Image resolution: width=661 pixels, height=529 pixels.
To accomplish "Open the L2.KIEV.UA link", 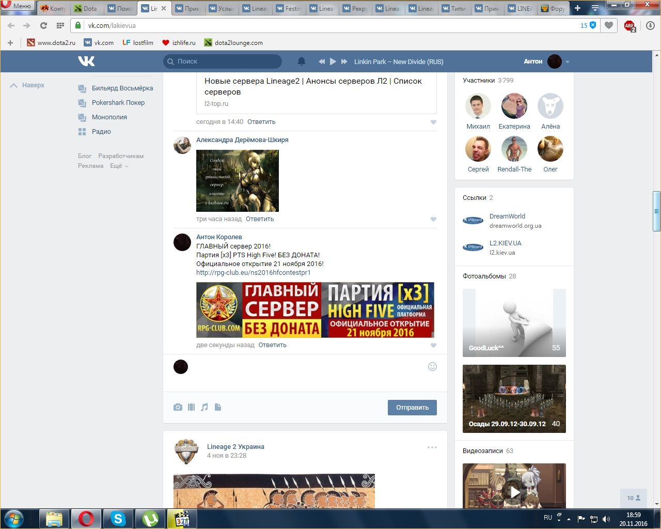I will (506, 243).
